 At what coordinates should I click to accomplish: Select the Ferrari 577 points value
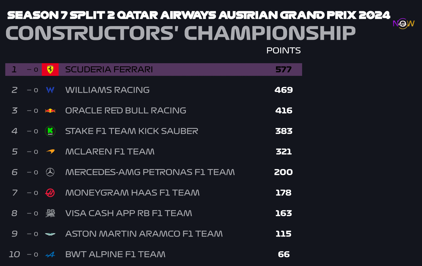click(x=283, y=70)
